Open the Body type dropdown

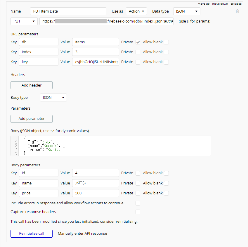pyautogui.click(x=53, y=98)
